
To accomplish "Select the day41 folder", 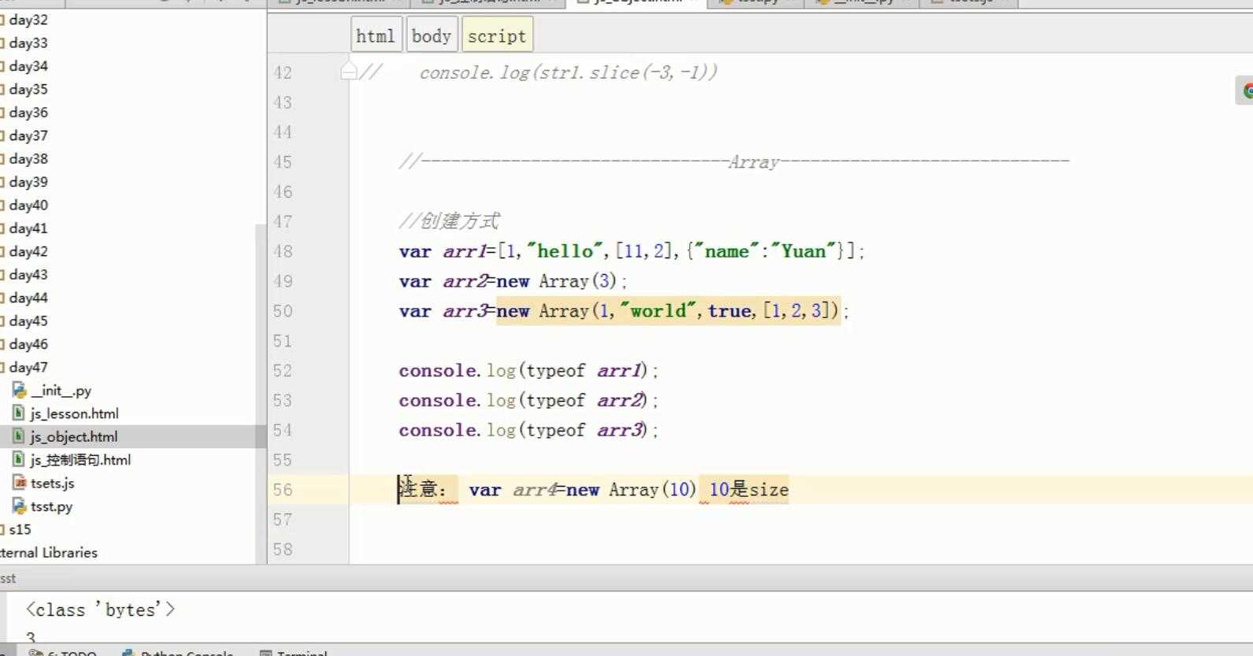I will (x=28, y=228).
